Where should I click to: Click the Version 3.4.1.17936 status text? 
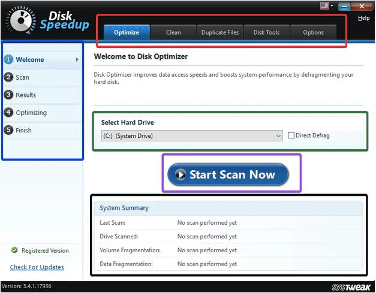tap(26, 286)
